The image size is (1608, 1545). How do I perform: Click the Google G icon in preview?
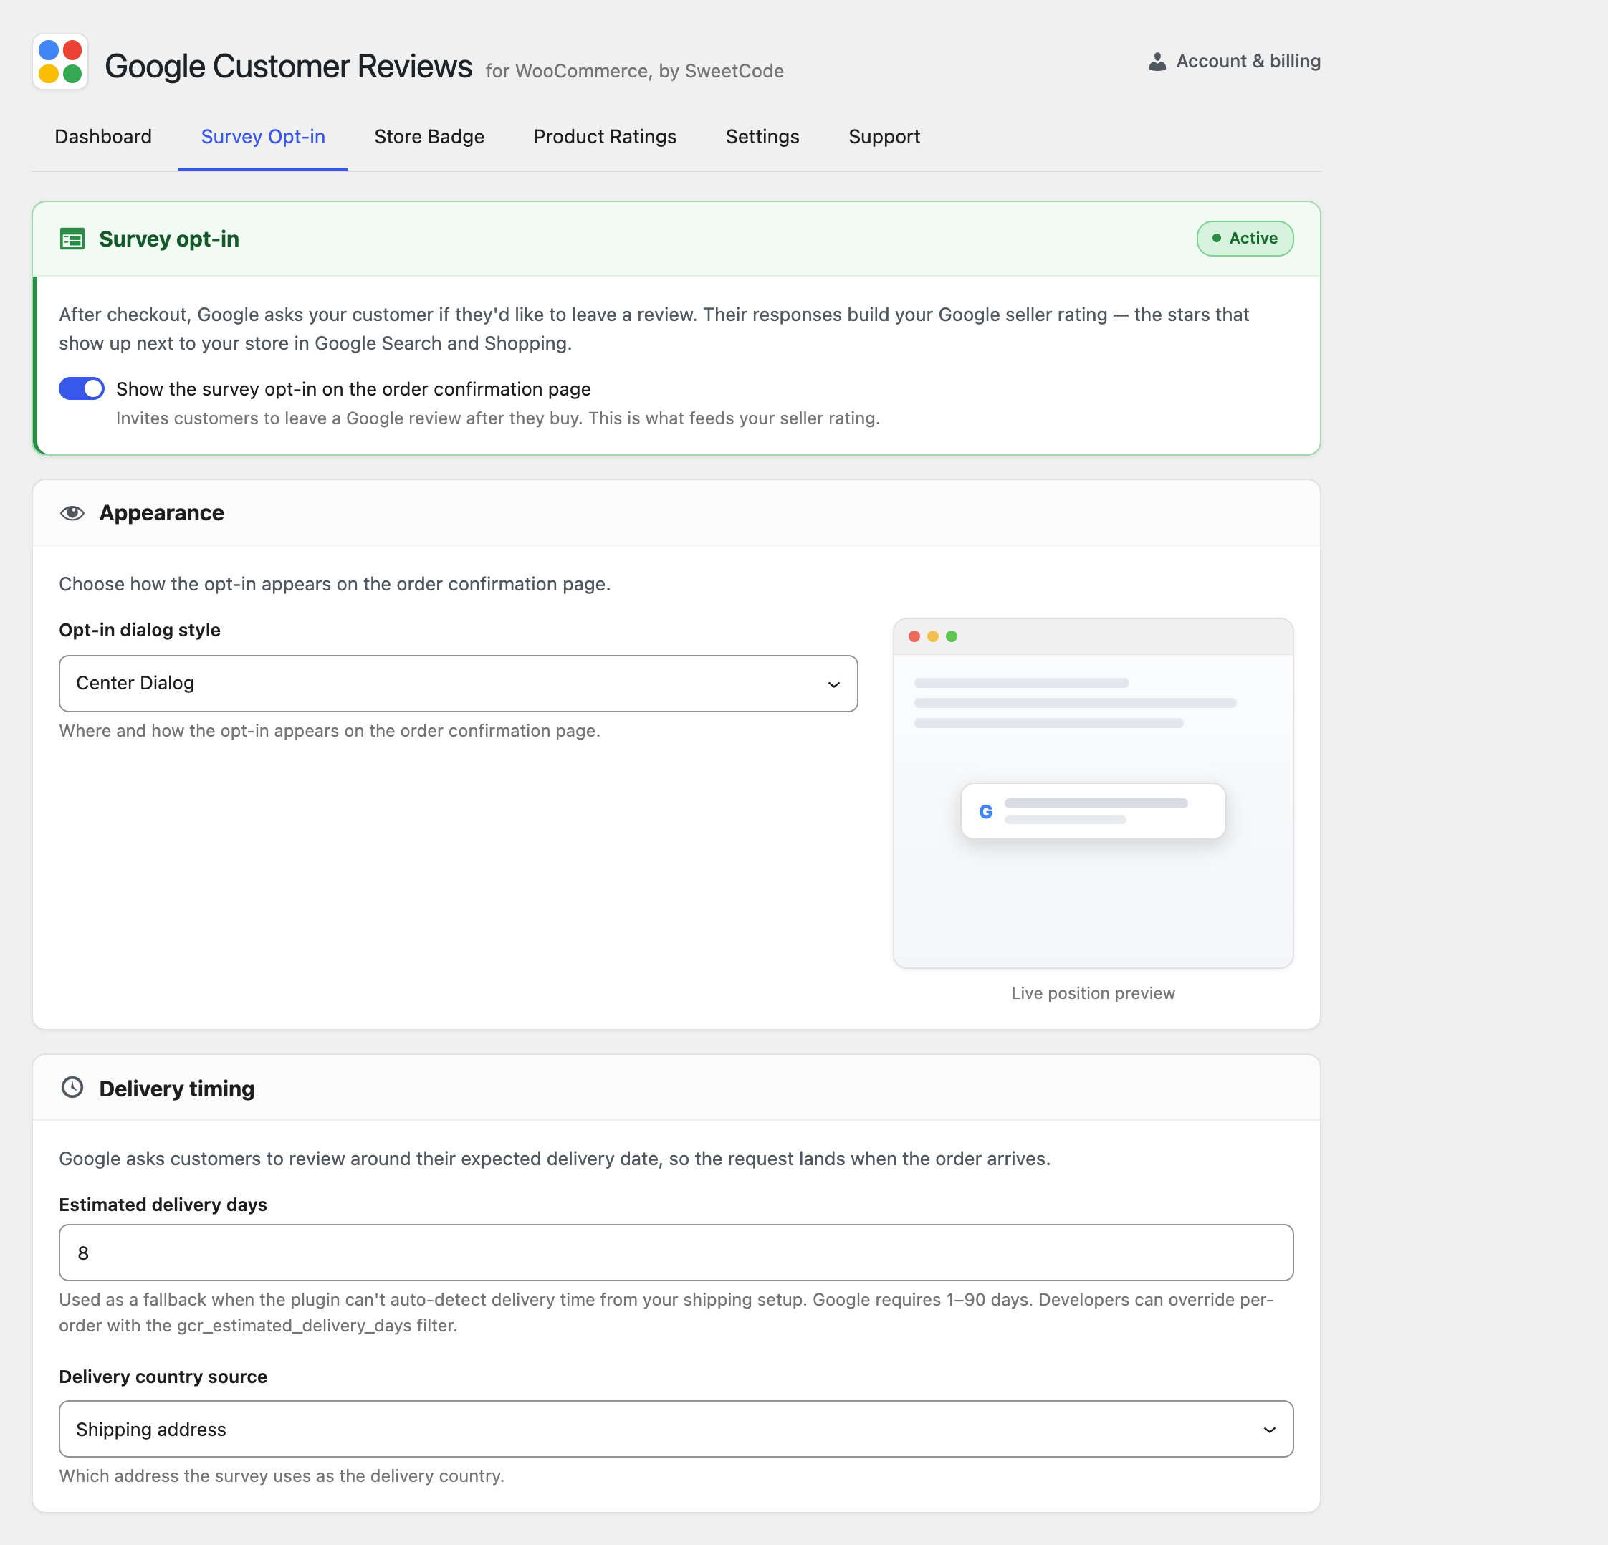(985, 811)
